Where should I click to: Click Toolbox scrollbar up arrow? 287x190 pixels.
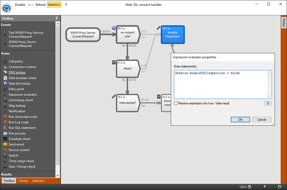[x=58, y=24]
